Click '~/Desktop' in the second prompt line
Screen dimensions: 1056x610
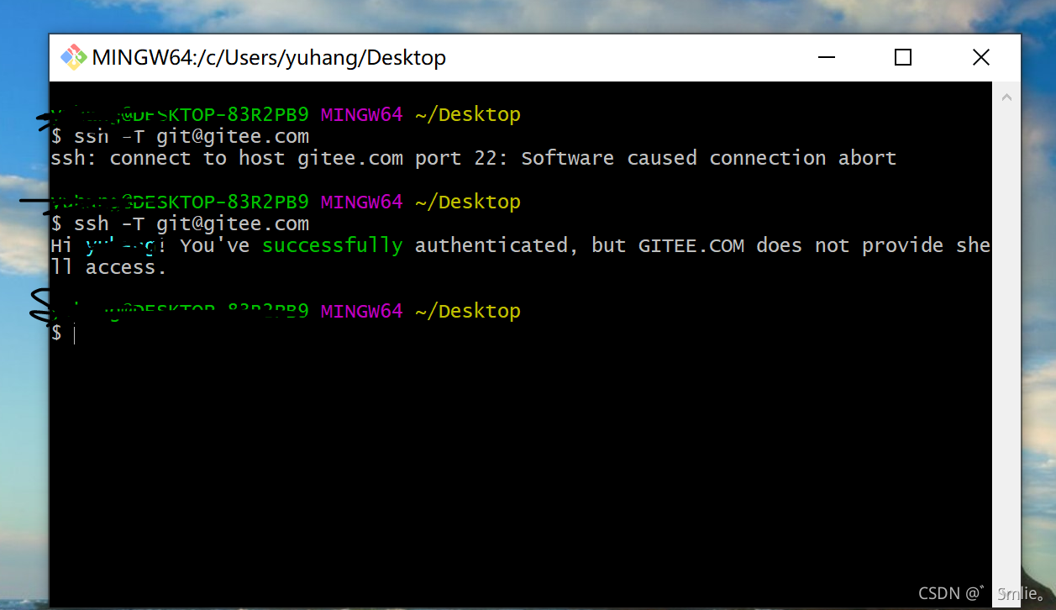pyautogui.click(x=468, y=202)
